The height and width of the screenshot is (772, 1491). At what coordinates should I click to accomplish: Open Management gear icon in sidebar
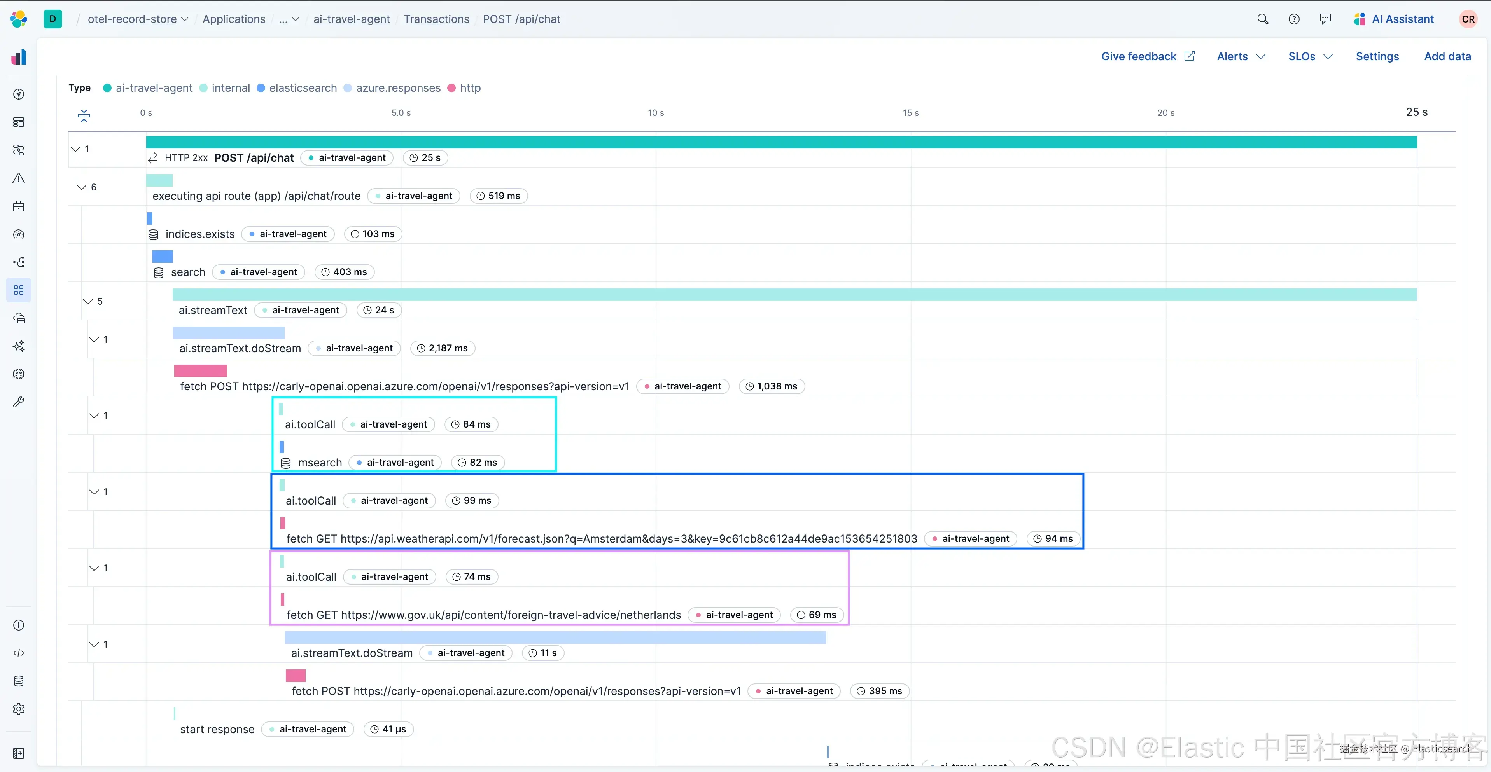pyautogui.click(x=19, y=709)
